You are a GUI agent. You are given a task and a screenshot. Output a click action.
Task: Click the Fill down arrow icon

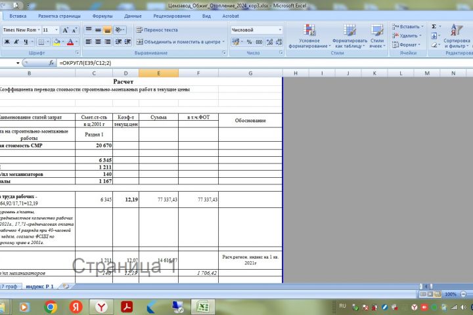tap(434, 36)
